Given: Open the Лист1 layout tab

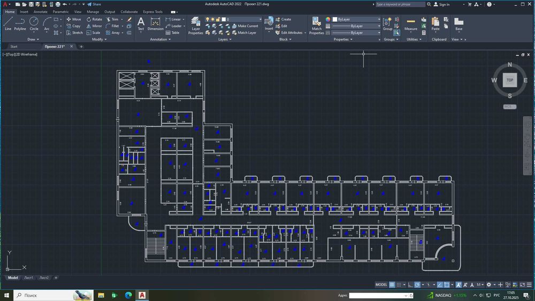Looking at the screenshot, I should [x=28, y=277].
